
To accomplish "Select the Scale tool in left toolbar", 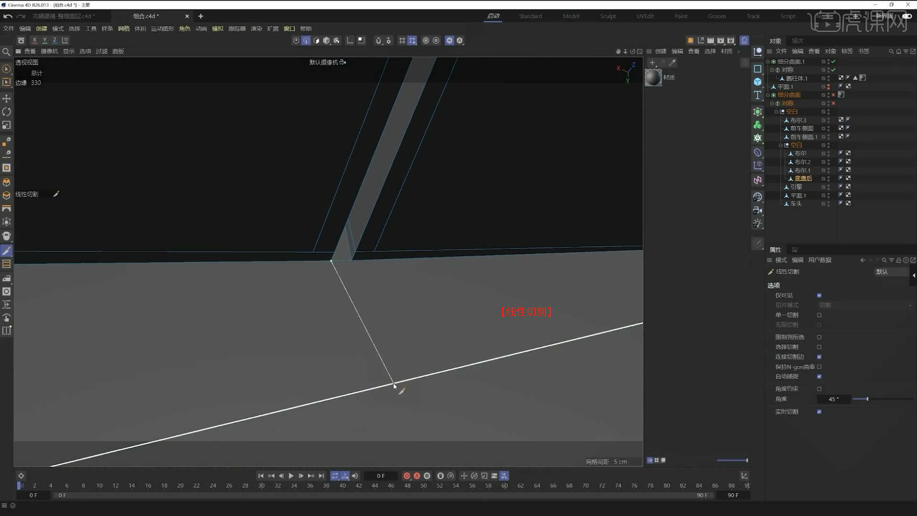I will tap(7, 125).
